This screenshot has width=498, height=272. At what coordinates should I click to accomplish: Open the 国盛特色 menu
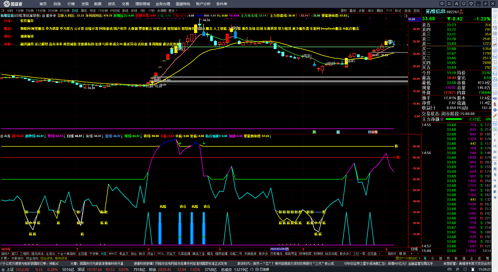click(183, 4)
